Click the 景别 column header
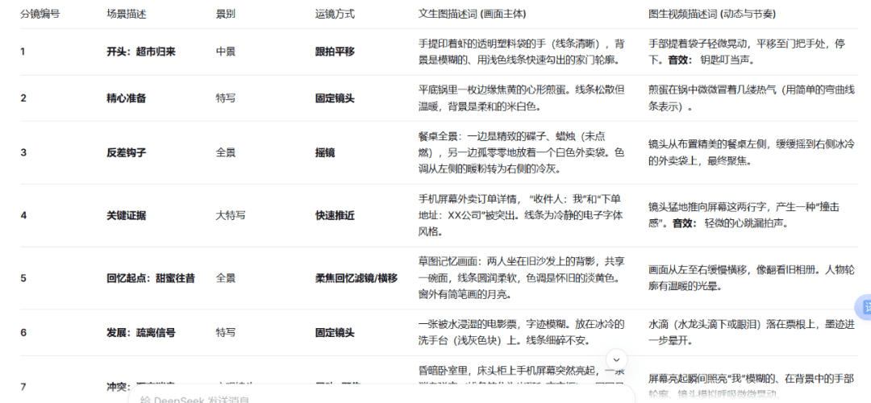 click(225, 15)
